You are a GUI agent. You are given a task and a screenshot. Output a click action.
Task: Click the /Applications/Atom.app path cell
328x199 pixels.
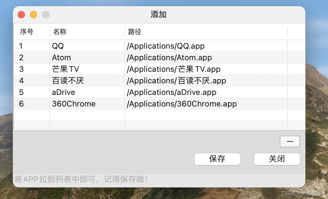(169, 58)
